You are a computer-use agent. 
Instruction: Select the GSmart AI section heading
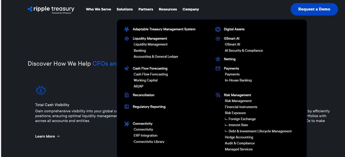point(232,38)
